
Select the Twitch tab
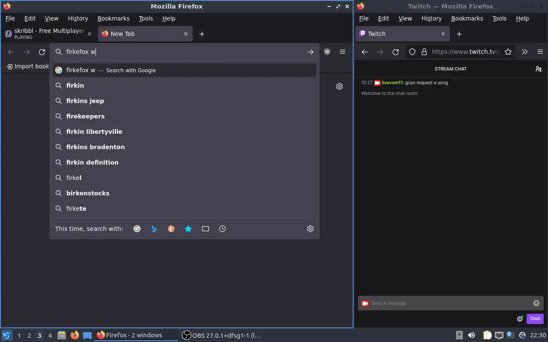403,34
